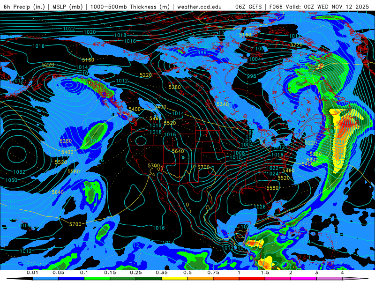
Task: Click the 'F066' forecast hour text
Action: [276, 7]
